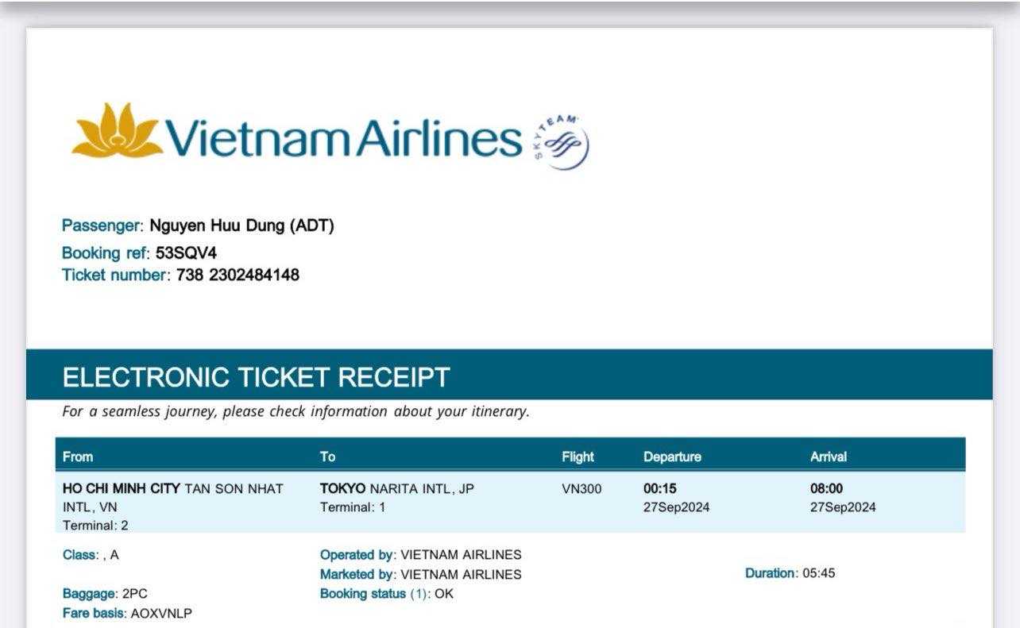
Task: Click the Flight column header
Action: pyautogui.click(x=578, y=457)
